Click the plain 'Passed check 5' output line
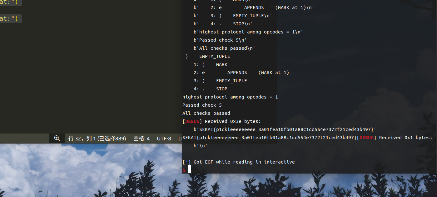Image resolution: width=437 pixels, height=197 pixels. (202, 105)
